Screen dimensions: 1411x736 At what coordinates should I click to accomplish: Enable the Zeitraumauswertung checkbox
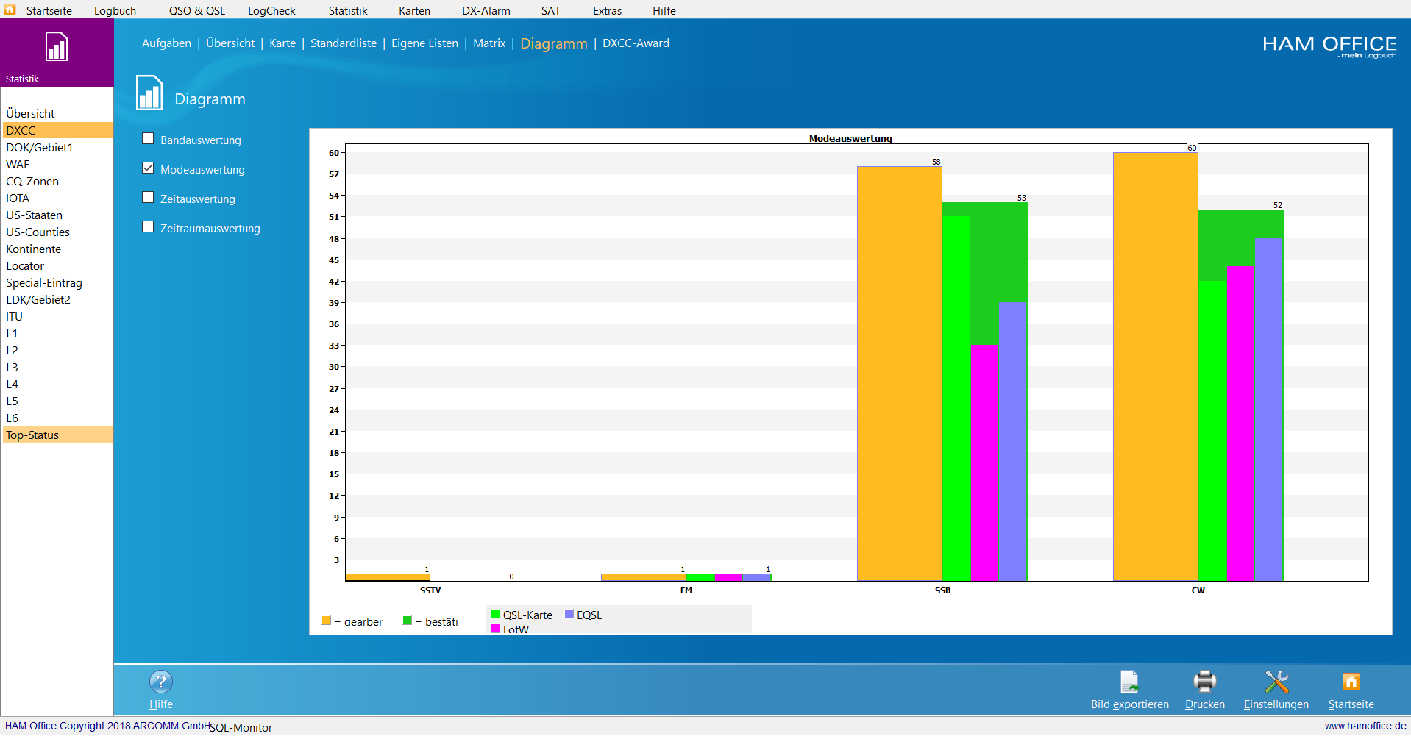pyautogui.click(x=148, y=226)
